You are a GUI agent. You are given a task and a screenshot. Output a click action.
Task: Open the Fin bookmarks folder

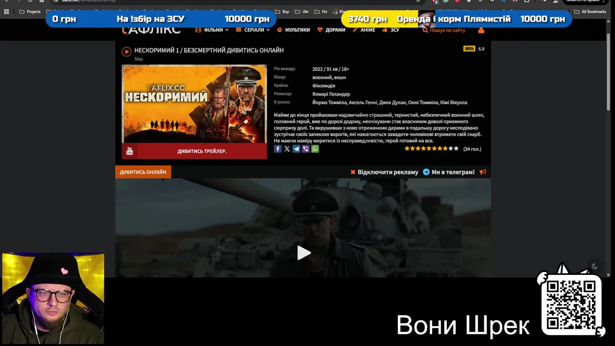(x=321, y=12)
